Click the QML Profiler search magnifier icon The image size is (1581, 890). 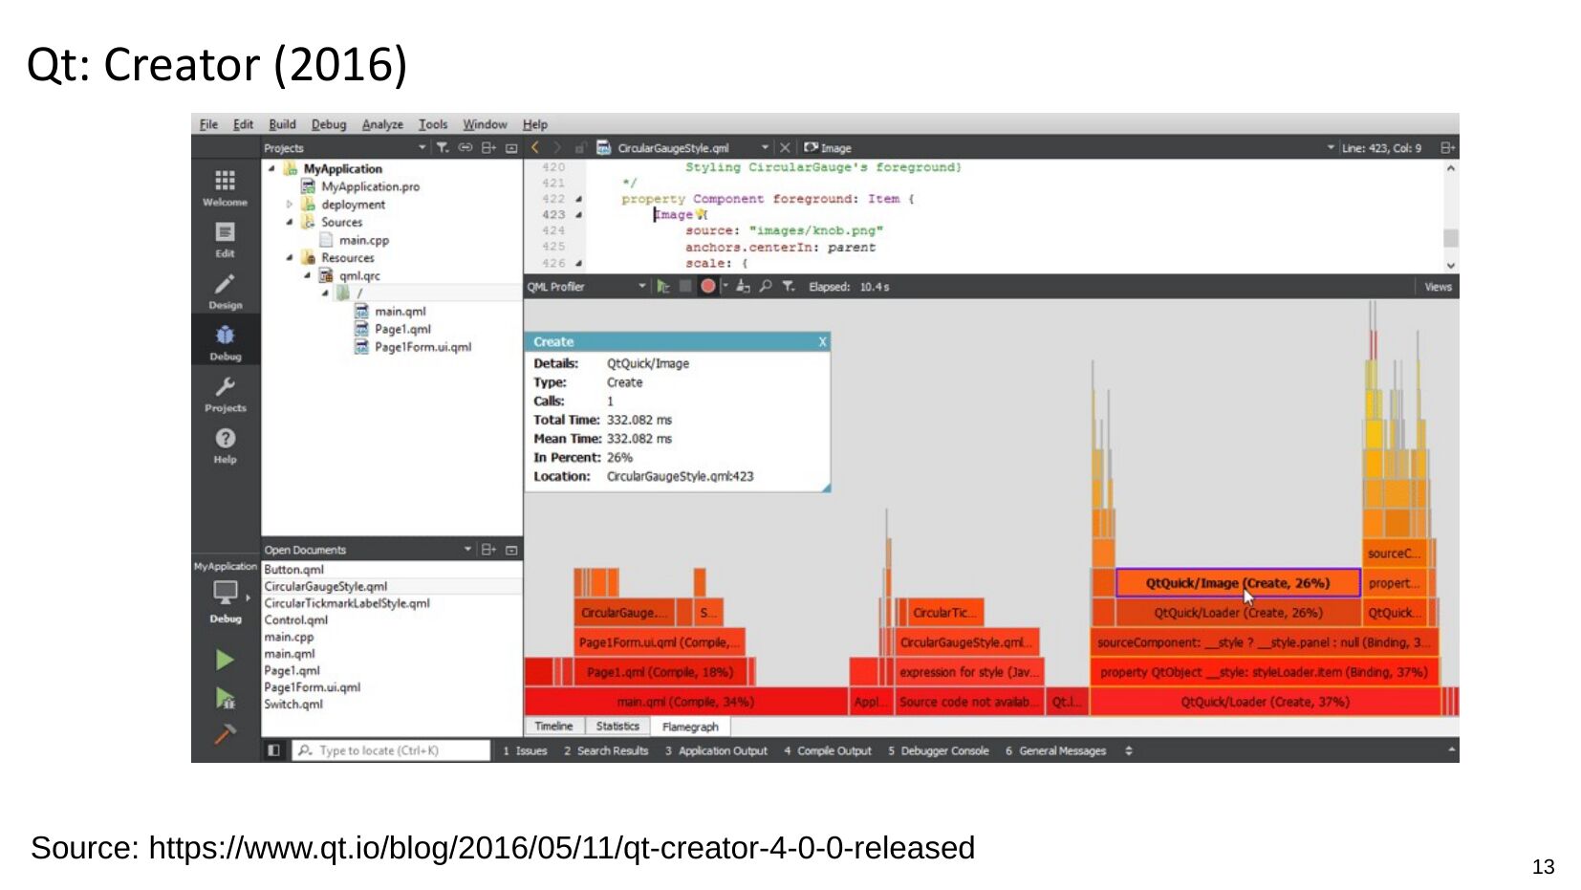[766, 287]
